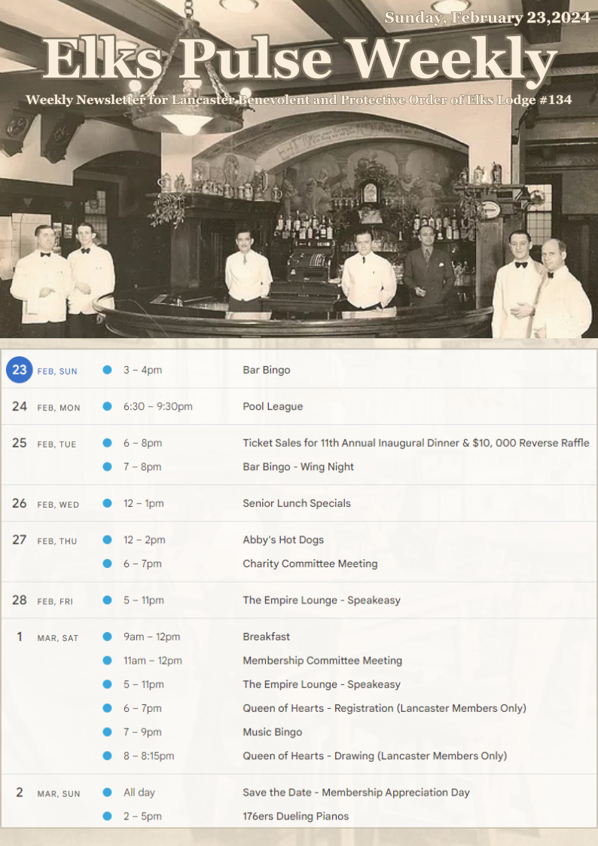This screenshot has width=598, height=846.
Task: Click blue dot beside Pool League
Action: [x=107, y=406]
